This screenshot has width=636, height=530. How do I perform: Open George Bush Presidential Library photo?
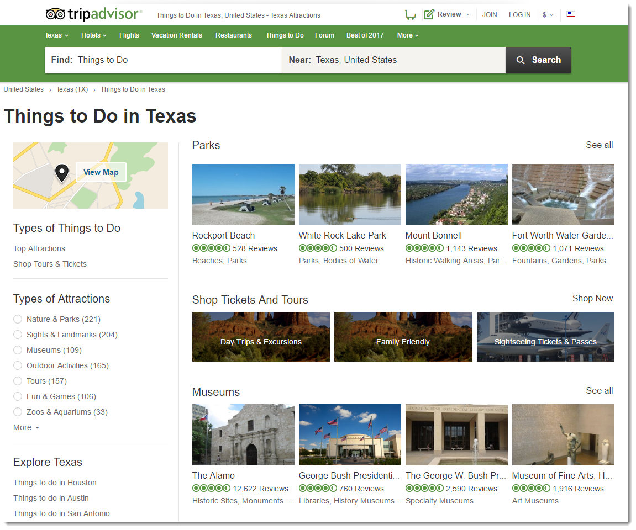[350, 434]
